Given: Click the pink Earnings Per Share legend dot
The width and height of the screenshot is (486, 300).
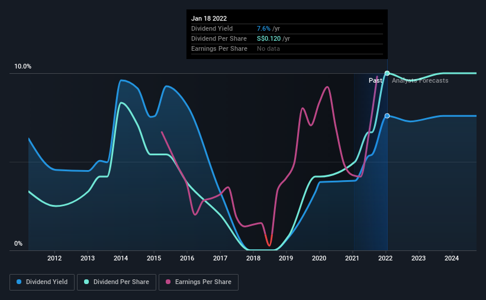Looking at the screenshot, I should tap(168, 282).
